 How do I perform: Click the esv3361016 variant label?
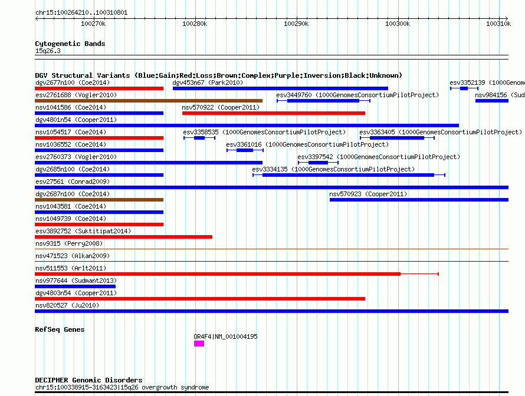tap(307, 144)
